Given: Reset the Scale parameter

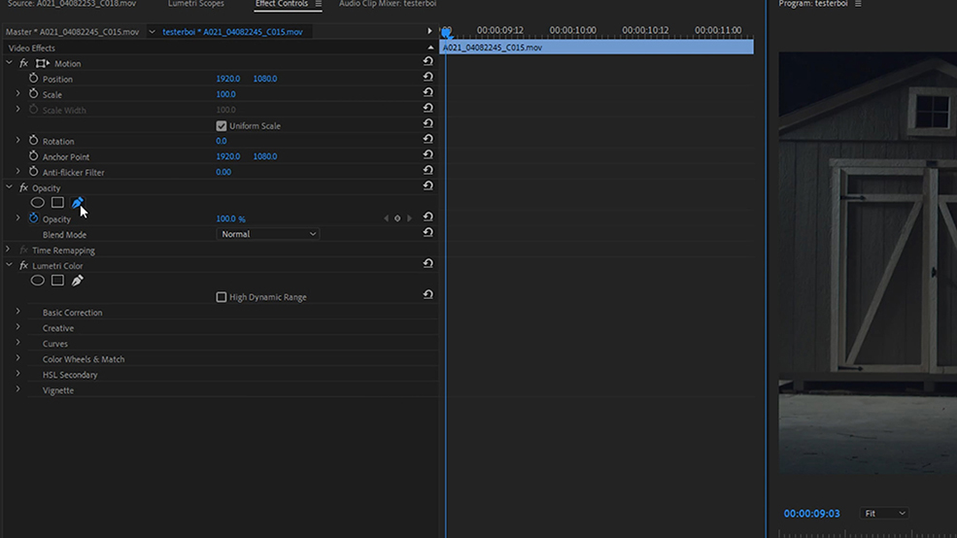Looking at the screenshot, I should 427,92.
